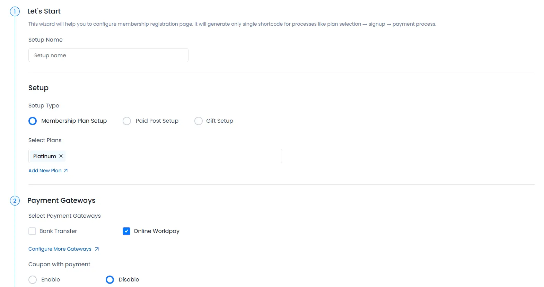Click the step 1 circle indicator
The height and width of the screenshot is (287, 544).
point(15,11)
